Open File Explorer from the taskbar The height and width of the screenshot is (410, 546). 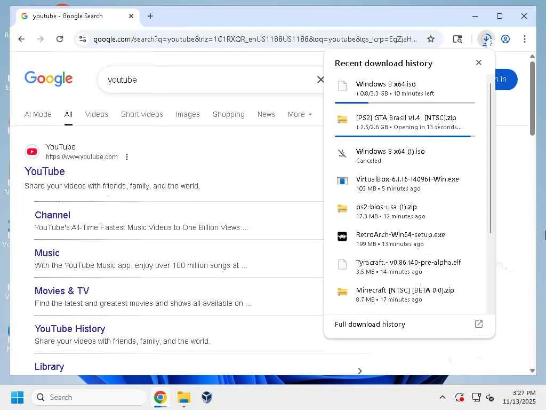pyautogui.click(x=183, y=397)
